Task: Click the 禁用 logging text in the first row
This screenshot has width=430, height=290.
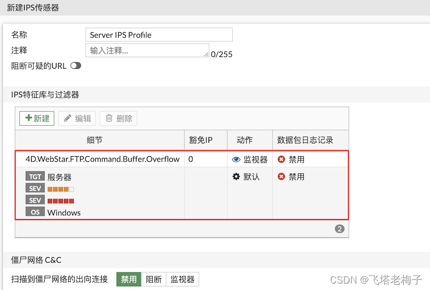Action: click(x=297, y=160)
